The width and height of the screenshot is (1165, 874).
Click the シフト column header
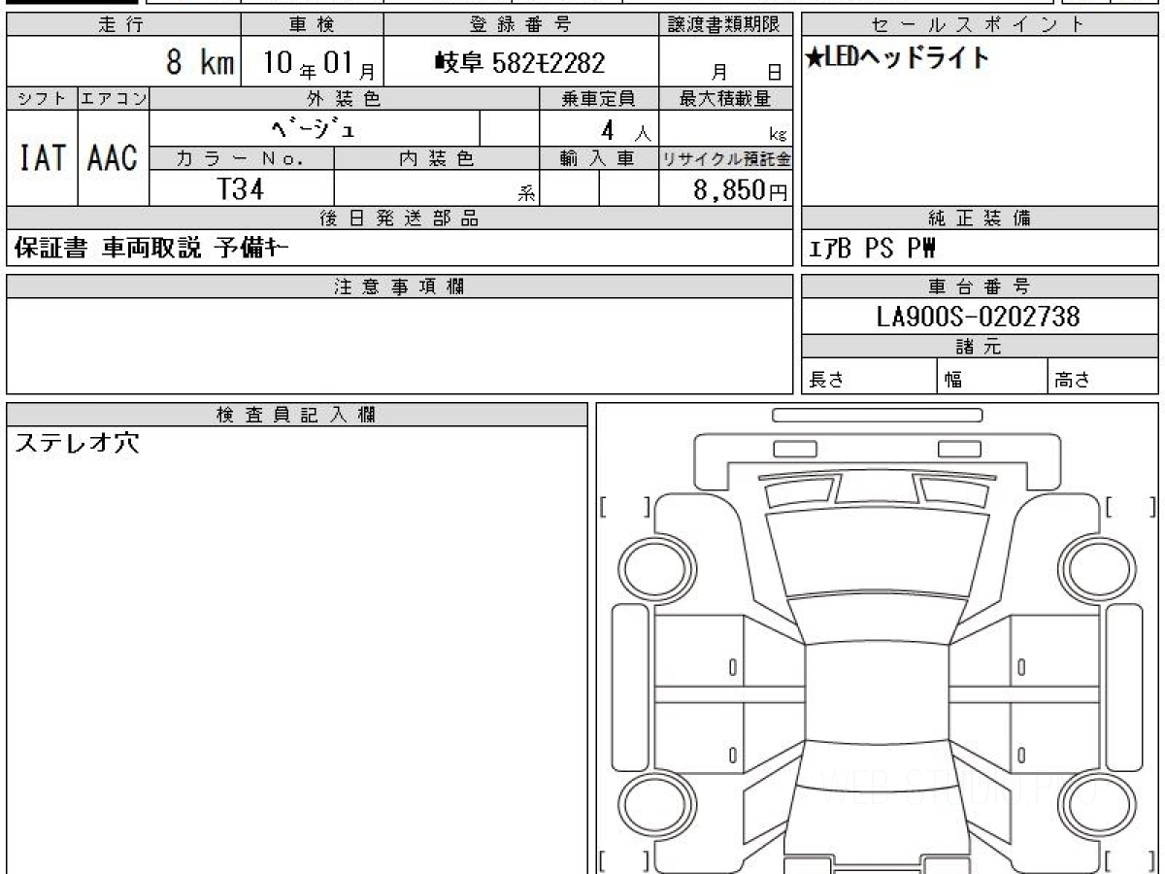click(43, 98)
